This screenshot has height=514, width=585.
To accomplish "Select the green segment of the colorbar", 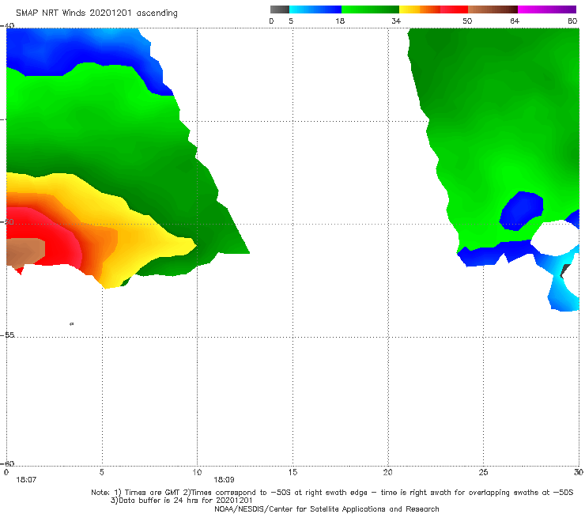I will [370, 9].
